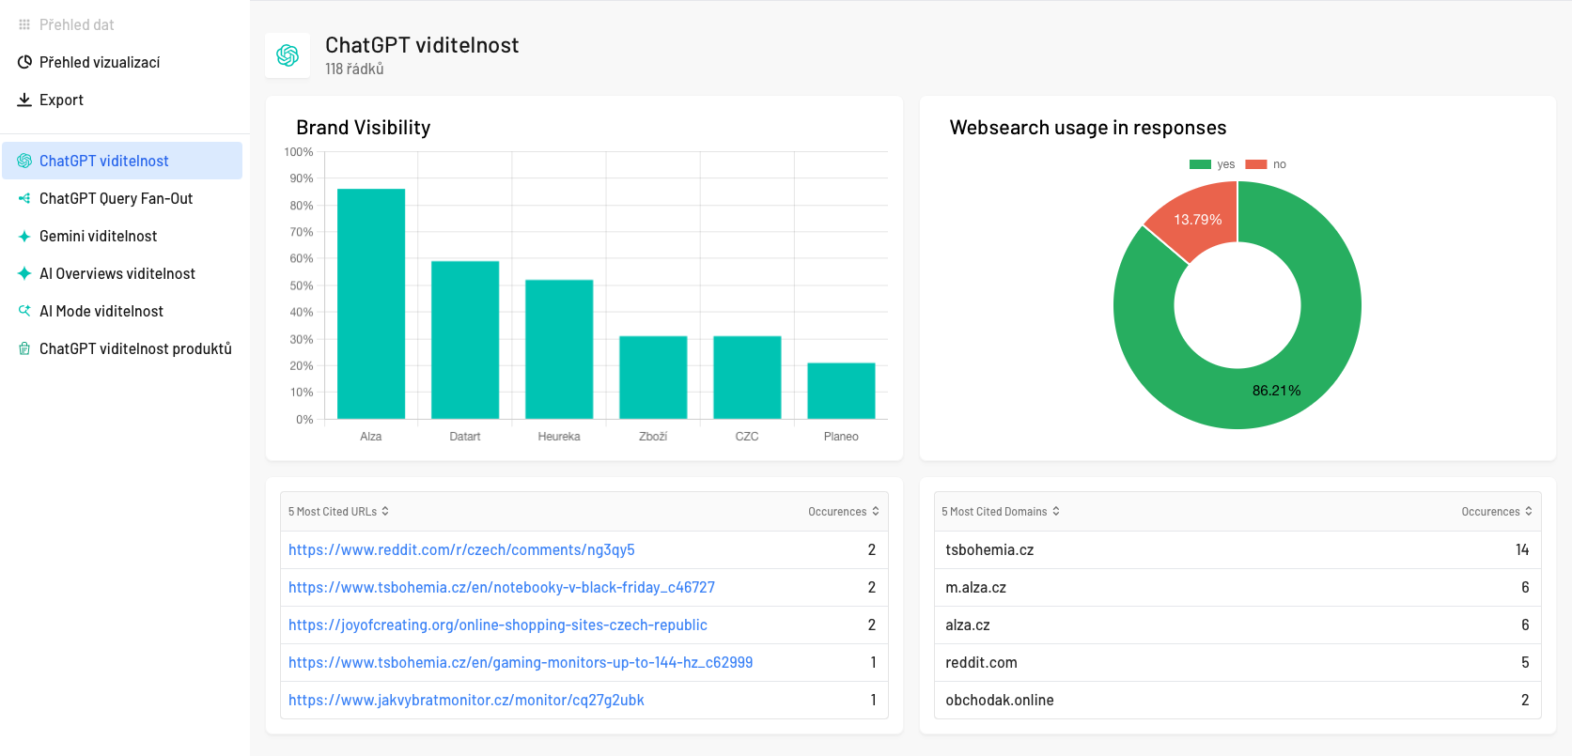Image resolution: width=1572 pixels, height=756 pixels.
Task: Click the Export download icon in sidebar
Action: click(24, 100)
